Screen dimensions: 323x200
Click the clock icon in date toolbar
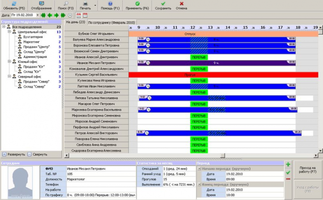click(70, 15)
